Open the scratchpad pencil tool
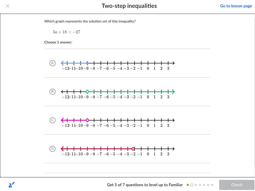This screenshot has height=191, width=255. (x=11, y=185)
